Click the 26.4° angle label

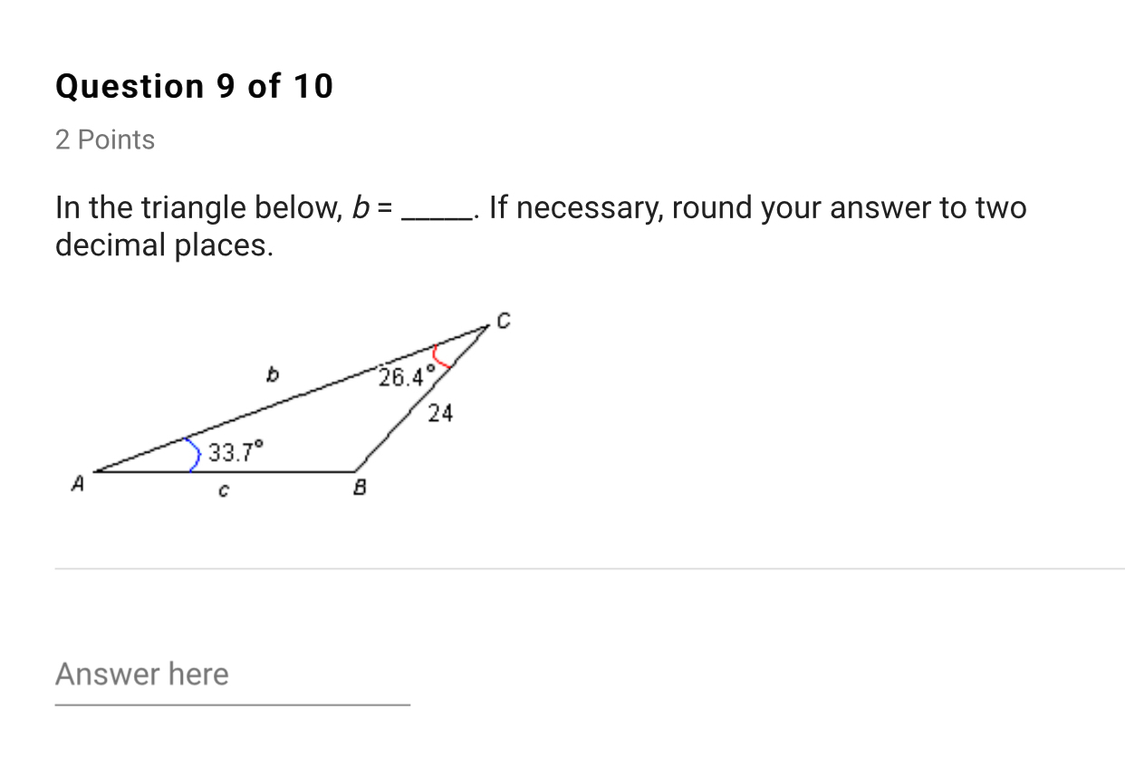(407, 377)
